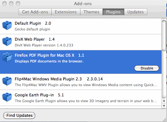Switch to the Extensions tab

point(66,12)
